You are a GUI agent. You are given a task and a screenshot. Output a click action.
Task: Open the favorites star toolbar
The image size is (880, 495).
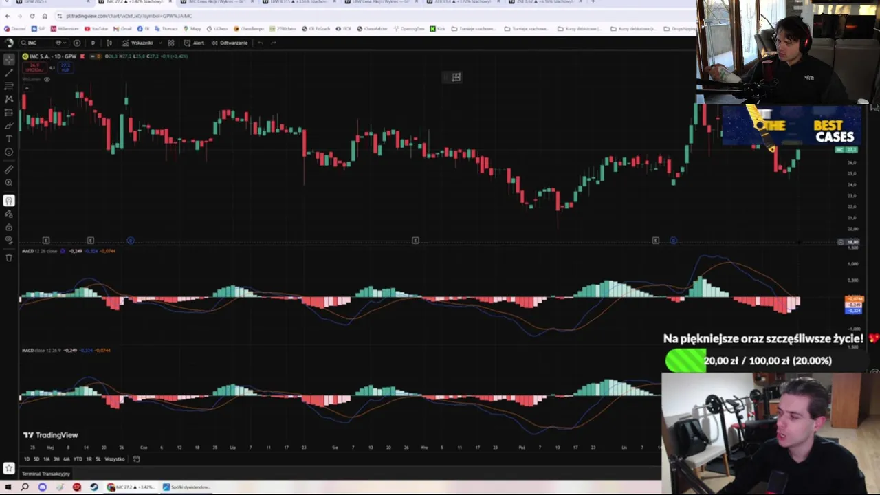coord(9,468)
